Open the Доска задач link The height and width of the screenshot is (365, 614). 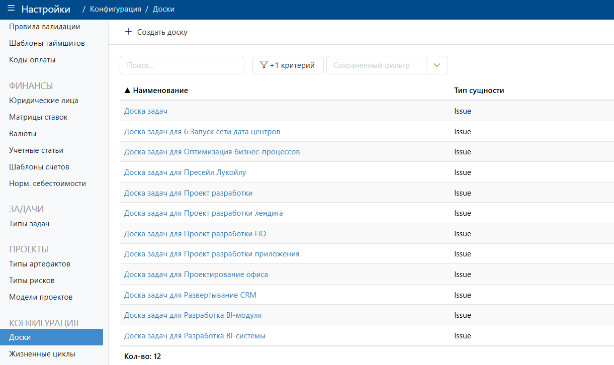point(146,111)
